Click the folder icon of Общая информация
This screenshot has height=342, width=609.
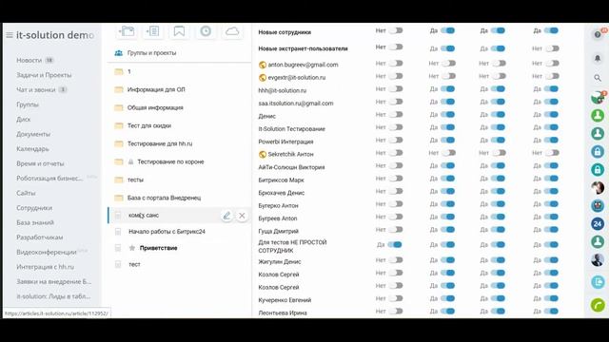click(118, 107)
